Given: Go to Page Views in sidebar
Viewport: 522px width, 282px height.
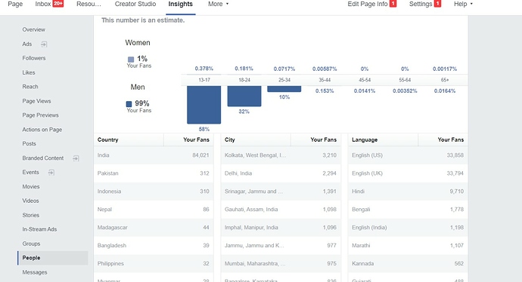Looking at the screenshot, I should pyautogui.click(x=36, y=101).
